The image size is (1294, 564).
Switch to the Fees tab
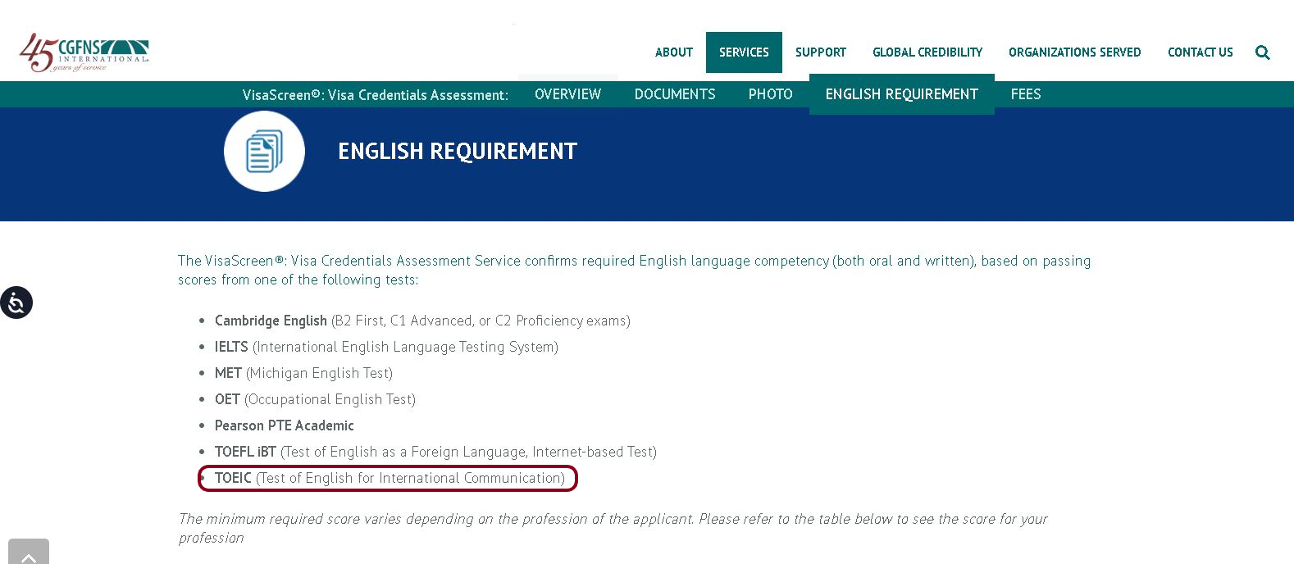pyautogui.click(x=1026, y=94)
